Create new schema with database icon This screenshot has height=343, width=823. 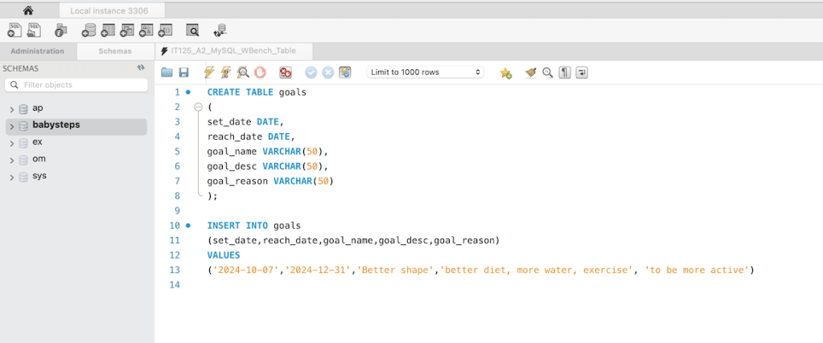pyautogui.click(x=88, y=31)
